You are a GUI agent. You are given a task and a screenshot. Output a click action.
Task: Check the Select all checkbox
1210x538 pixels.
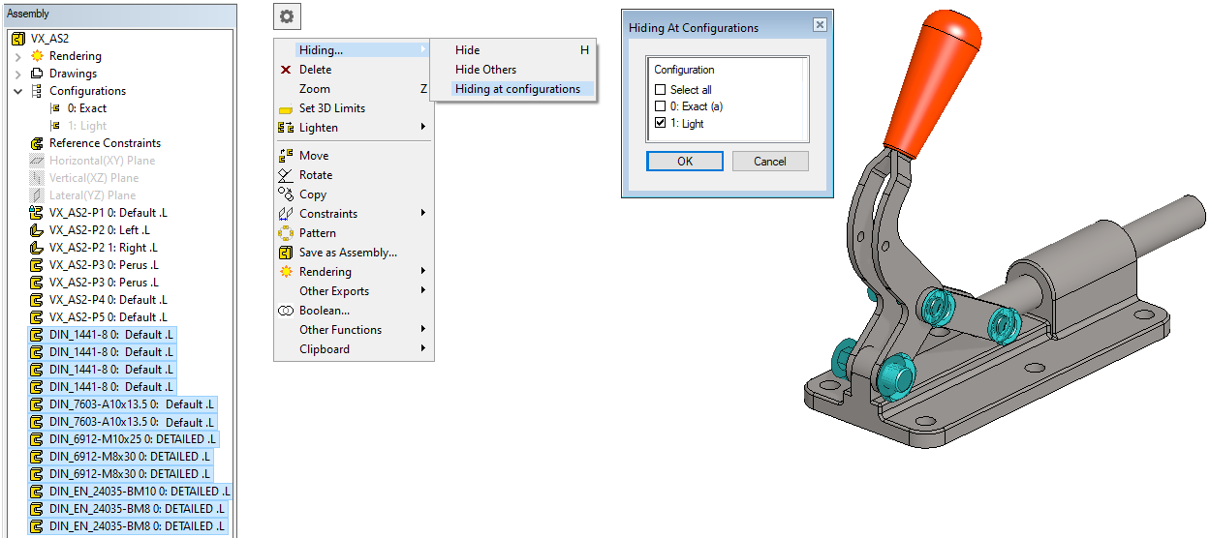pyautogui.click(x=661, y=90)
